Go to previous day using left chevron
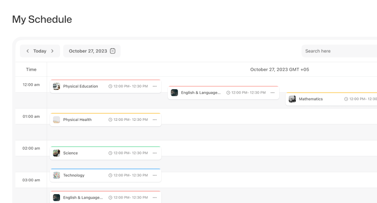This screenshot has width=377, height=203. click(28, 51)
